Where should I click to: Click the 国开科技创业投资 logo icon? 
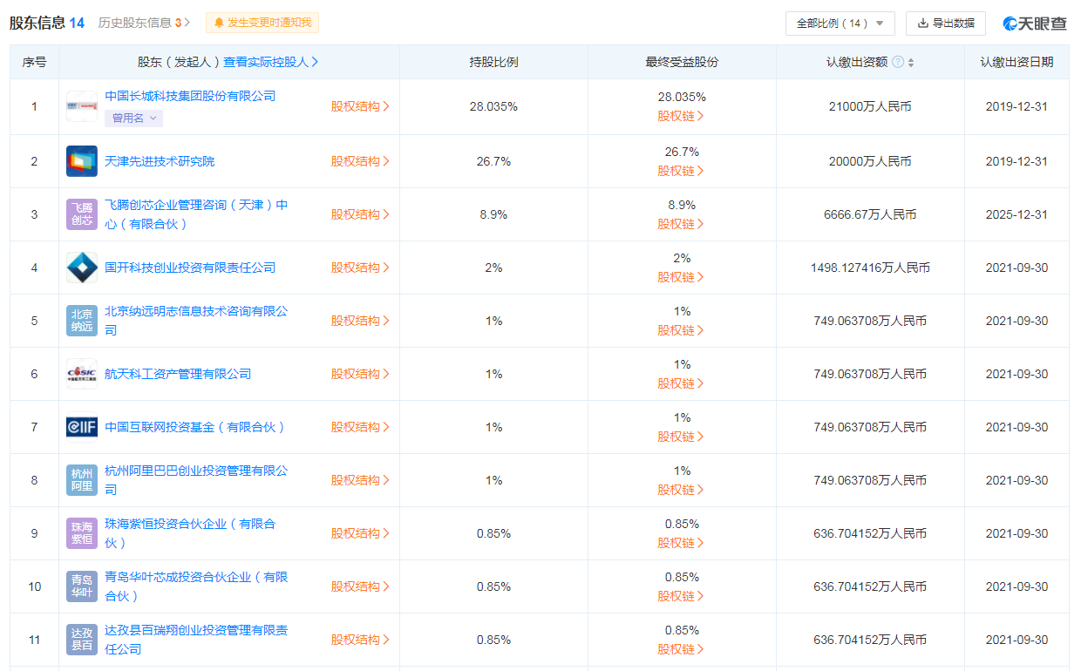pyautogui.click(x=82, y=268)
